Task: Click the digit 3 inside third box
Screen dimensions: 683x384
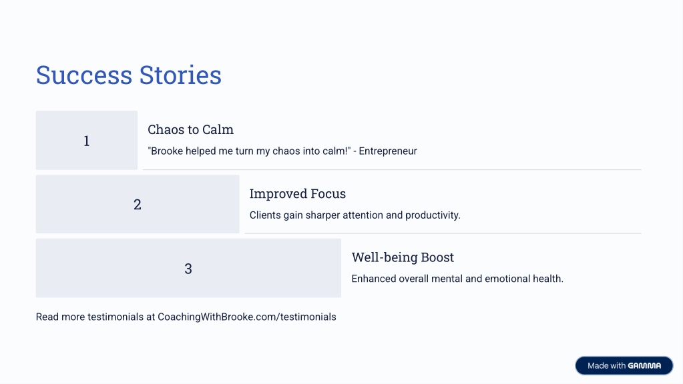Action: click(188, 269)
